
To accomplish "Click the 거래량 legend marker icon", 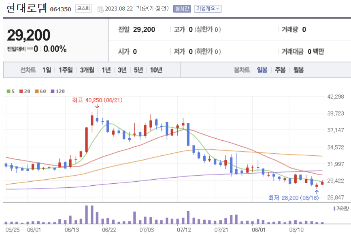I will (334, 209).
